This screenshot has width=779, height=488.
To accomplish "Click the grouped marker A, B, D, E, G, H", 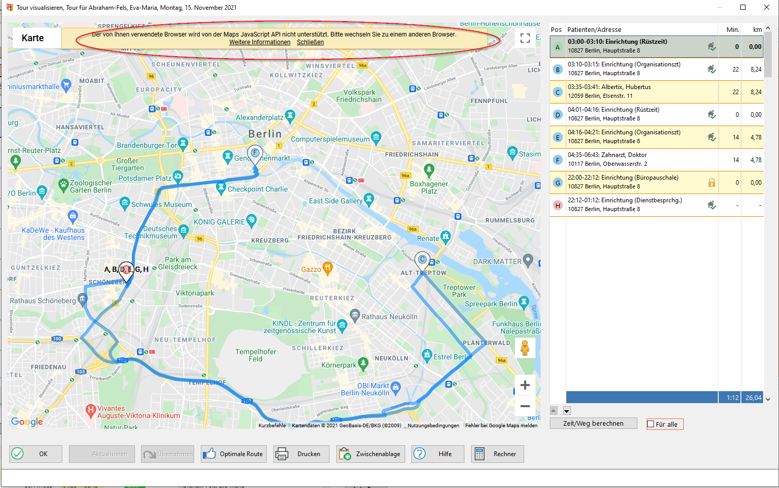I will coord(126,270).
